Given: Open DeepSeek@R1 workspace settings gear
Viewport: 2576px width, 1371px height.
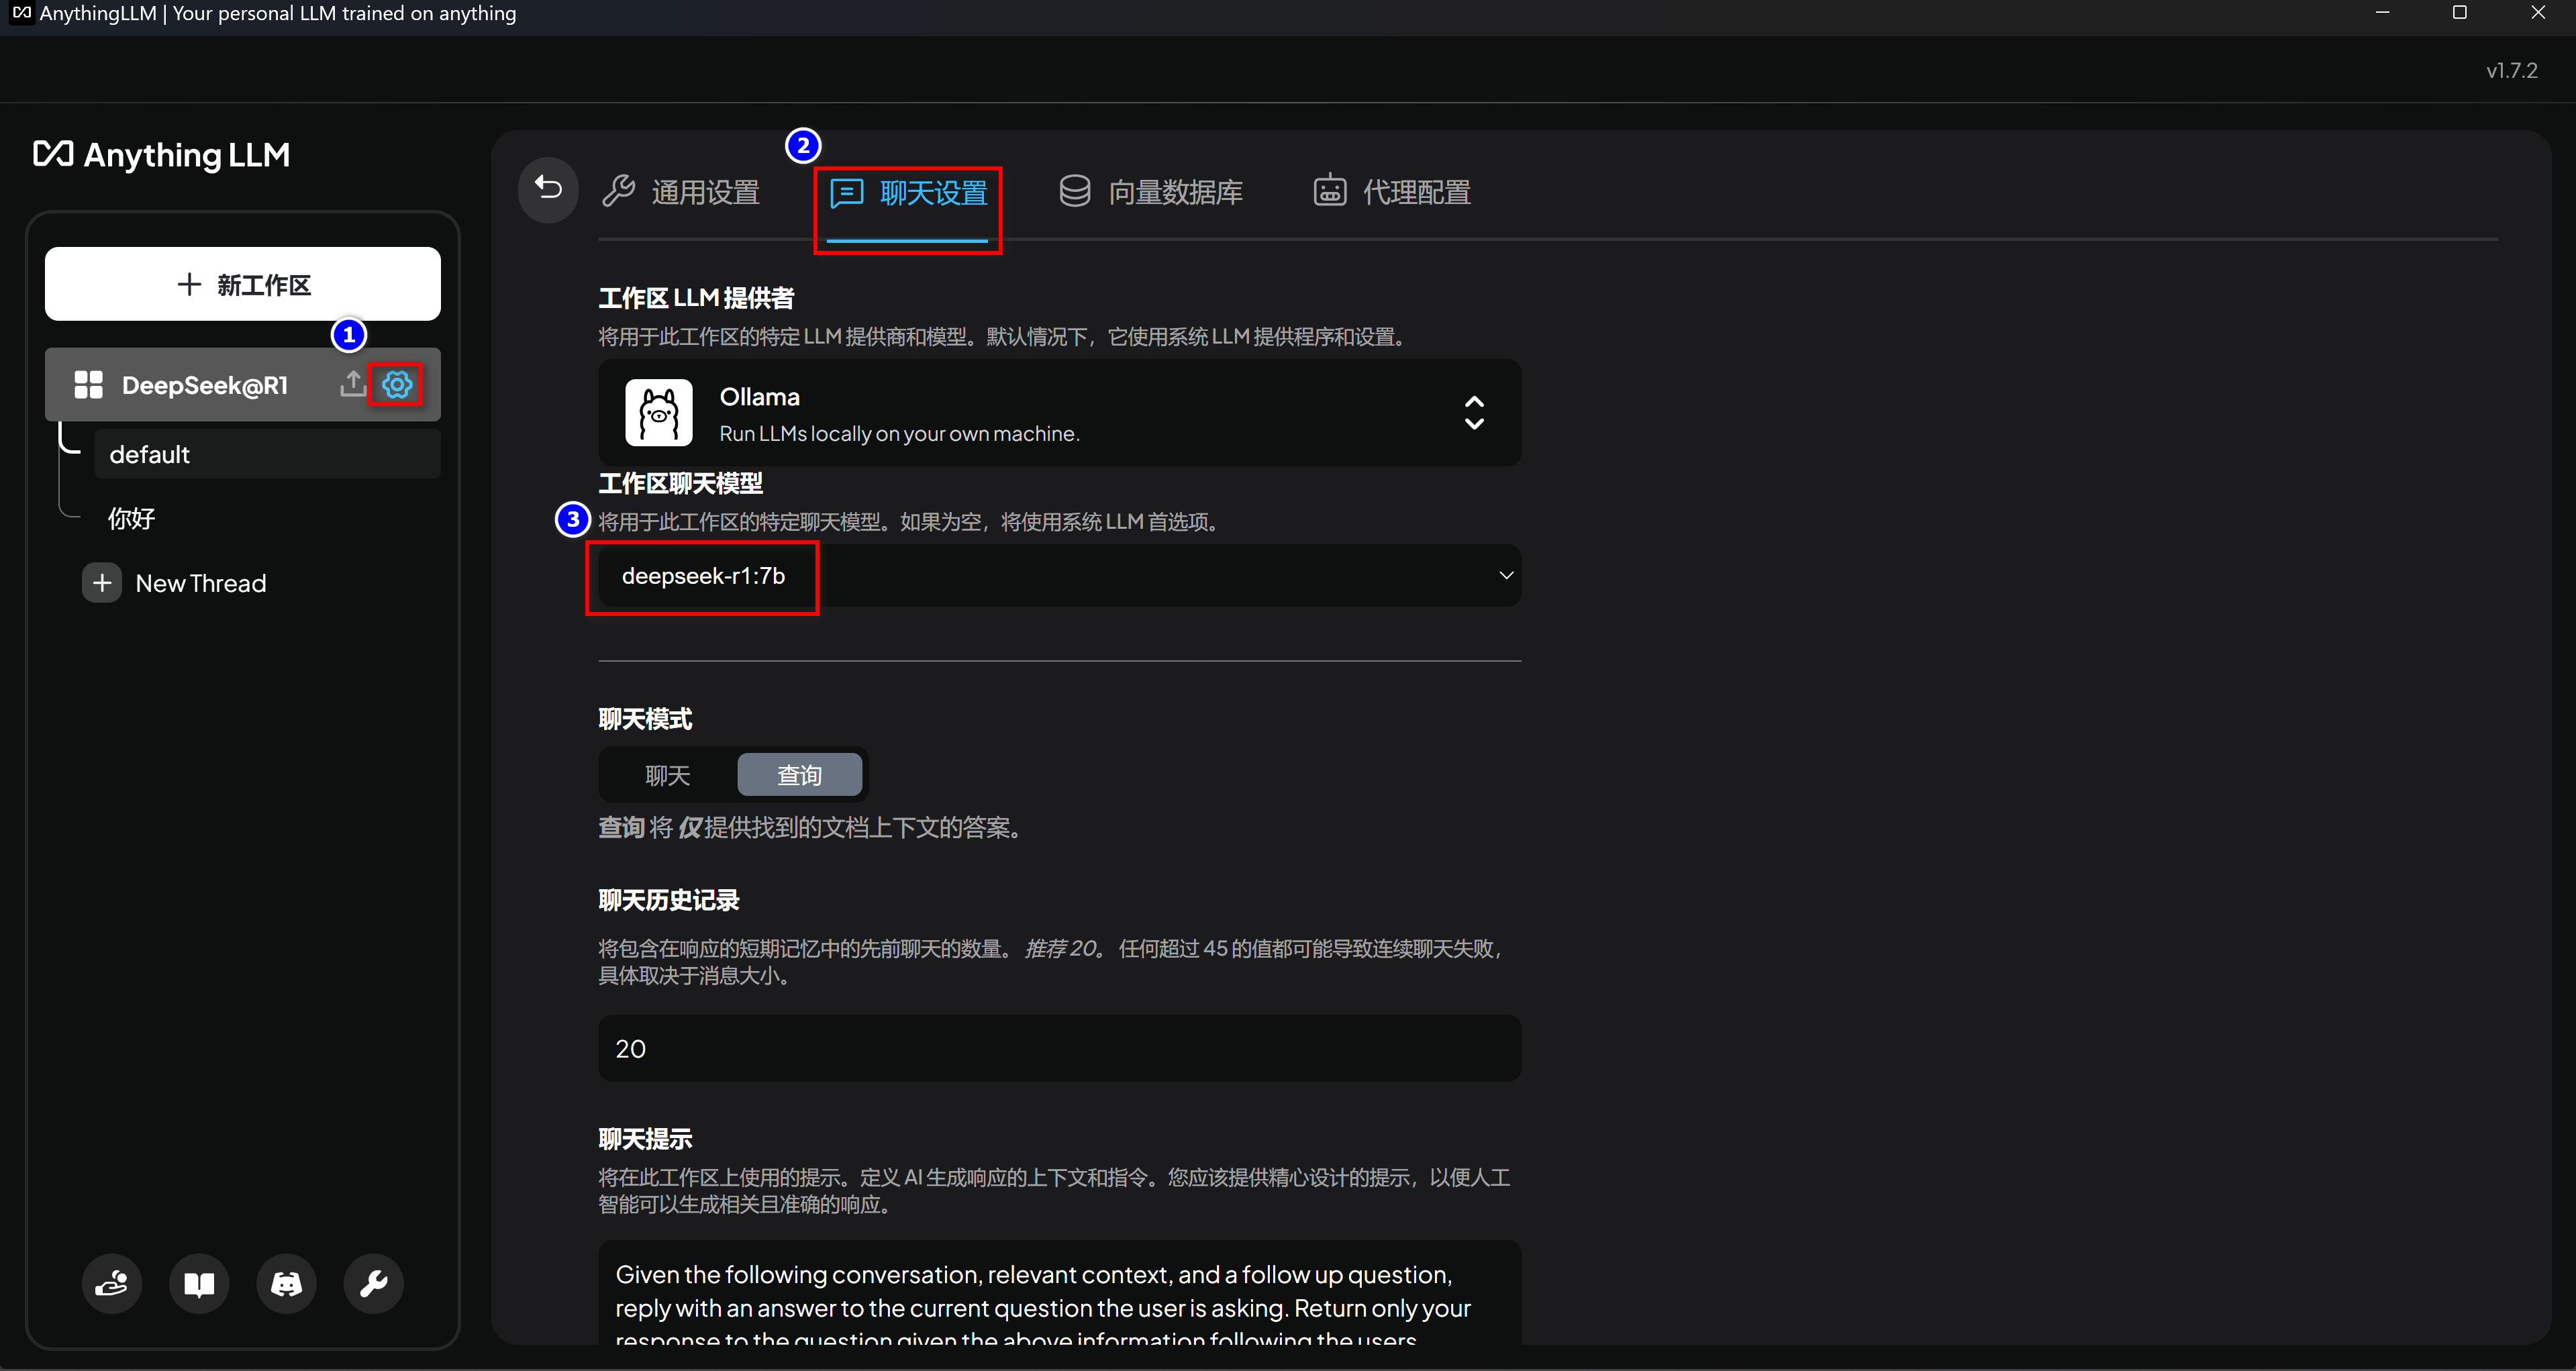Looking at the screenshot, I should click(x=397, y=384).
